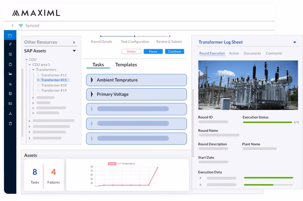
Task: Click the Execution Status progress bar
Action: coord(267,122)
